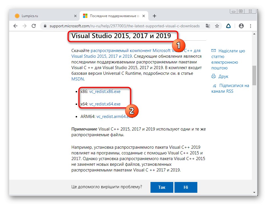Screen dimensions: 267x205
Task: Click the envelope email icon
Action: [214, 51]
